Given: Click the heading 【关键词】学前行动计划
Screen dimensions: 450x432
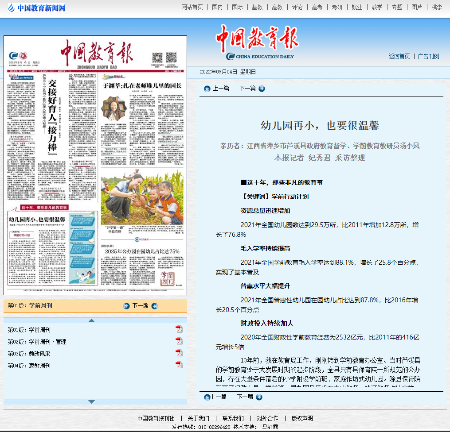Looking at the screenshot, I should [x=274, y=197].
